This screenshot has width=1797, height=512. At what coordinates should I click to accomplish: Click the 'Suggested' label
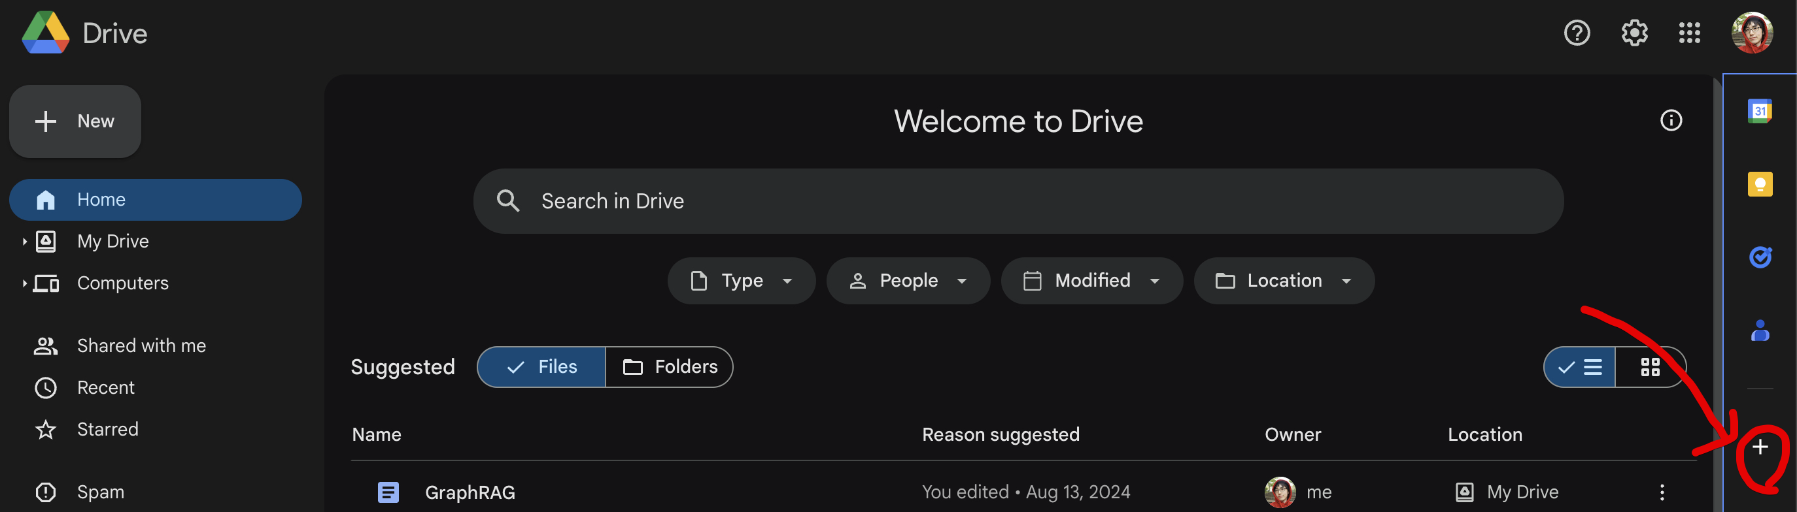(403, 367)
